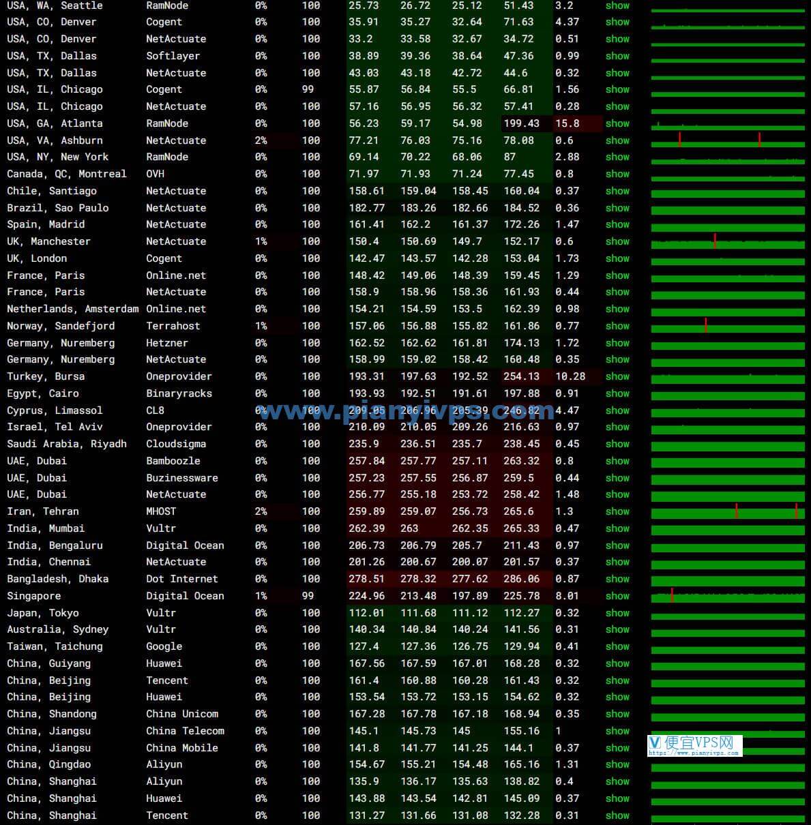The image size is (811, 825).
Task: Open show link for Qingdao Aliyun
Action: tap(617, 764)
